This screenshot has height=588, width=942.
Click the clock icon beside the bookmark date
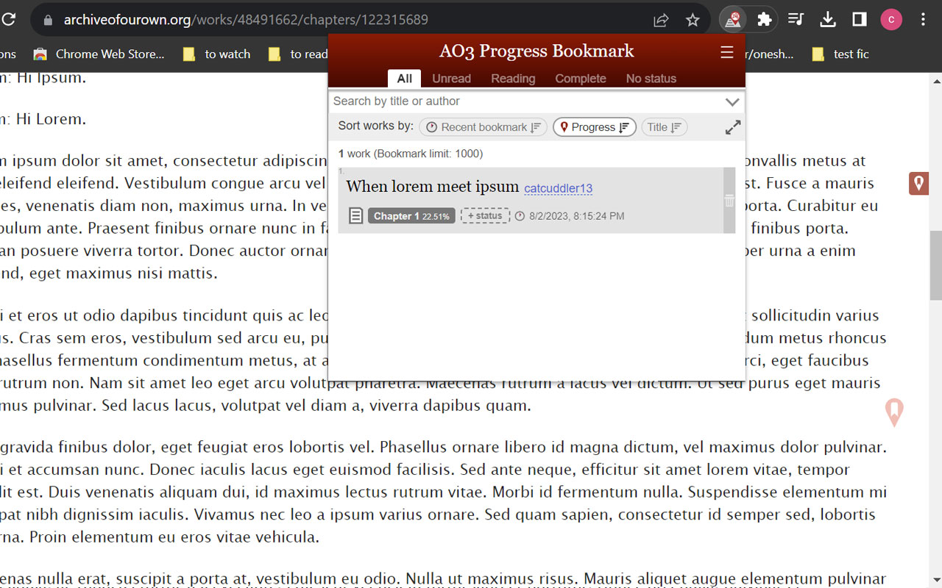(x=520, y=215)
